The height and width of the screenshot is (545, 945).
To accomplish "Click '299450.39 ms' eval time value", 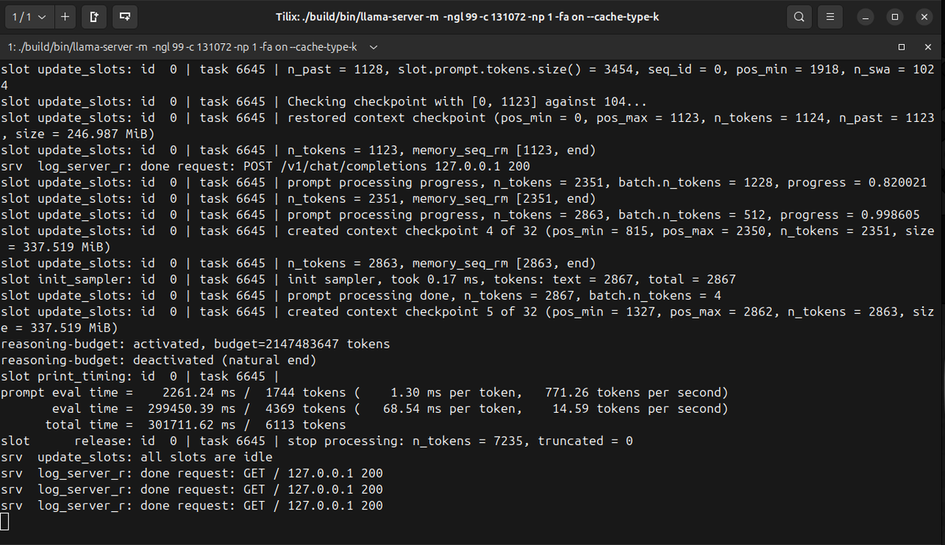I will [x=191, y=408].
